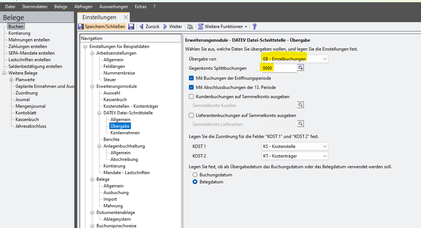The height and width of the screenshot is (228, 421).
Task: Enable Kundenbuchungen auf Sammelkonto ausgeben
Action: tap(191, 97)
